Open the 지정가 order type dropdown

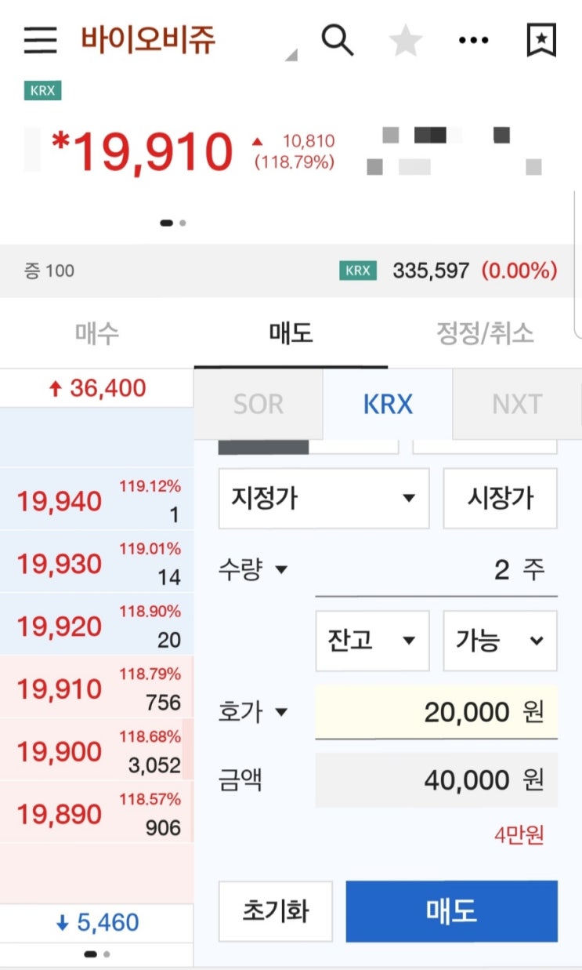coord(323,499)
